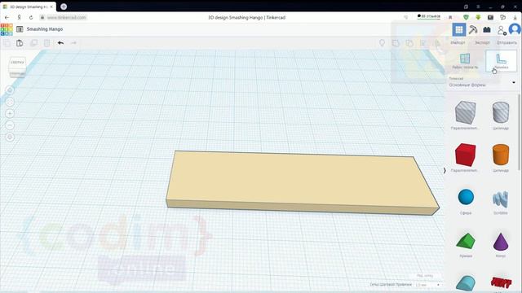Click the Home view button
The height and width of the screenshot is (293, 522).
pos(10,90)
